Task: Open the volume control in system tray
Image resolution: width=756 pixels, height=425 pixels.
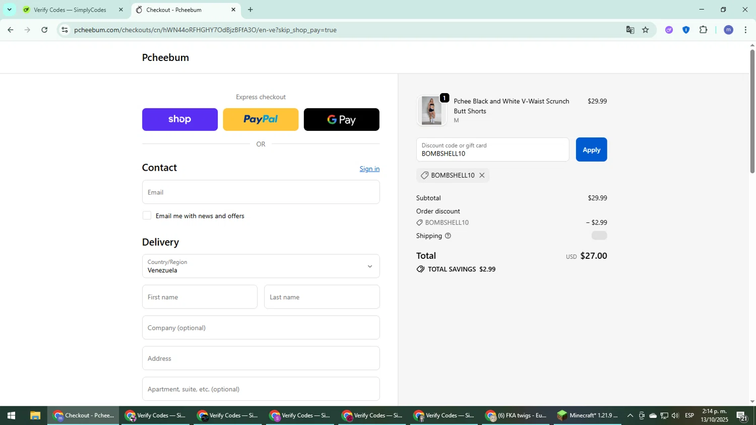Action: 675,415
